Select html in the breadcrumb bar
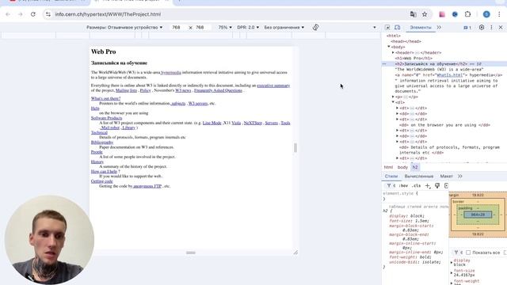 388,167
